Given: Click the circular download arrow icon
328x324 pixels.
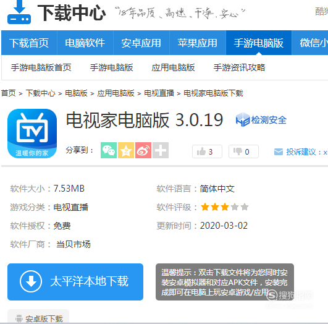Looking at the screenshot, I should pyautogui.click(x=31, y=281).
